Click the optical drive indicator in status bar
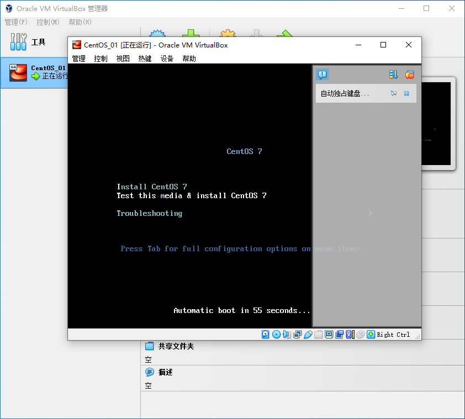 tap(276, 335)
